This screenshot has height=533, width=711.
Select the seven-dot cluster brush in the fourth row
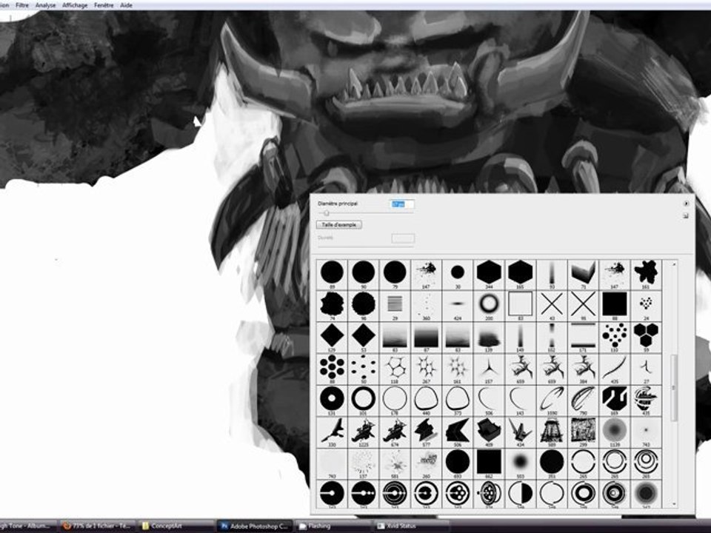coord(332,369)
